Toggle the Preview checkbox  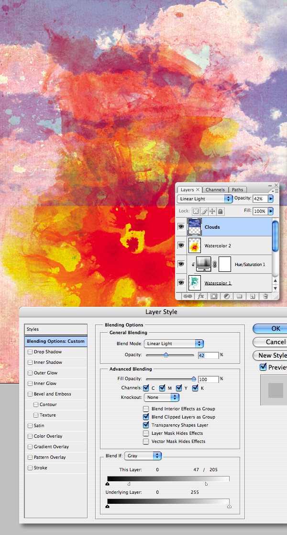coord(263,367)
